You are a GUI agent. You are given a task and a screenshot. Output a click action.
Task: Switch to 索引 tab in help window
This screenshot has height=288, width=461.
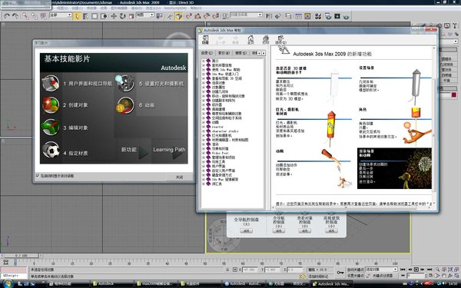pos(224,53)
